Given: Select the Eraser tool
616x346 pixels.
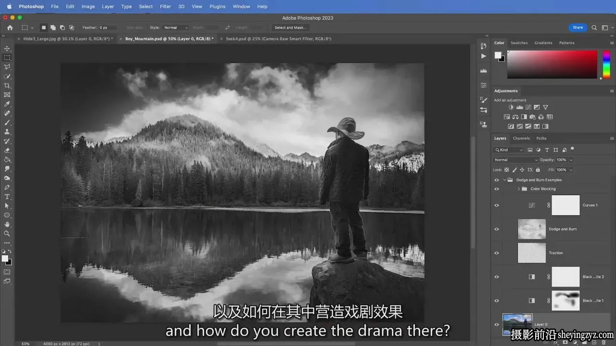Looking at the screenshot, I should click(x=7, y=150).
